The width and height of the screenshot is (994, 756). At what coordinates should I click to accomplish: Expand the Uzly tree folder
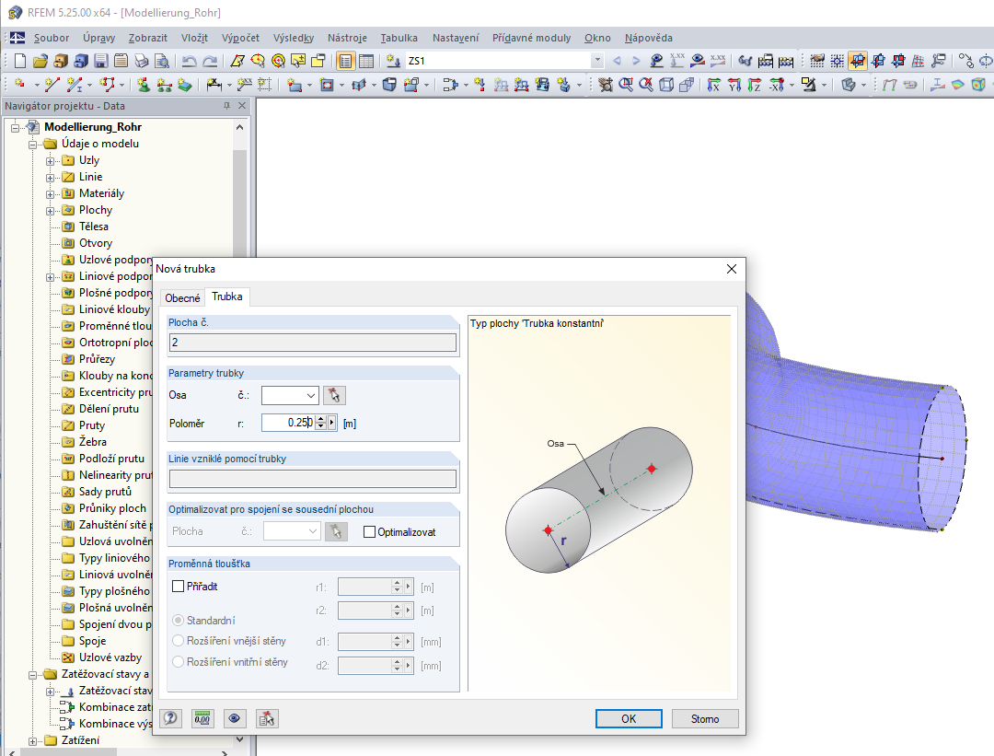point(50,161)
